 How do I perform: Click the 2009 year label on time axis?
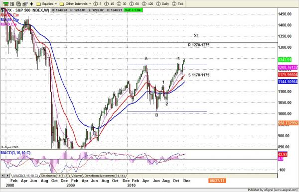click(70, 186)
